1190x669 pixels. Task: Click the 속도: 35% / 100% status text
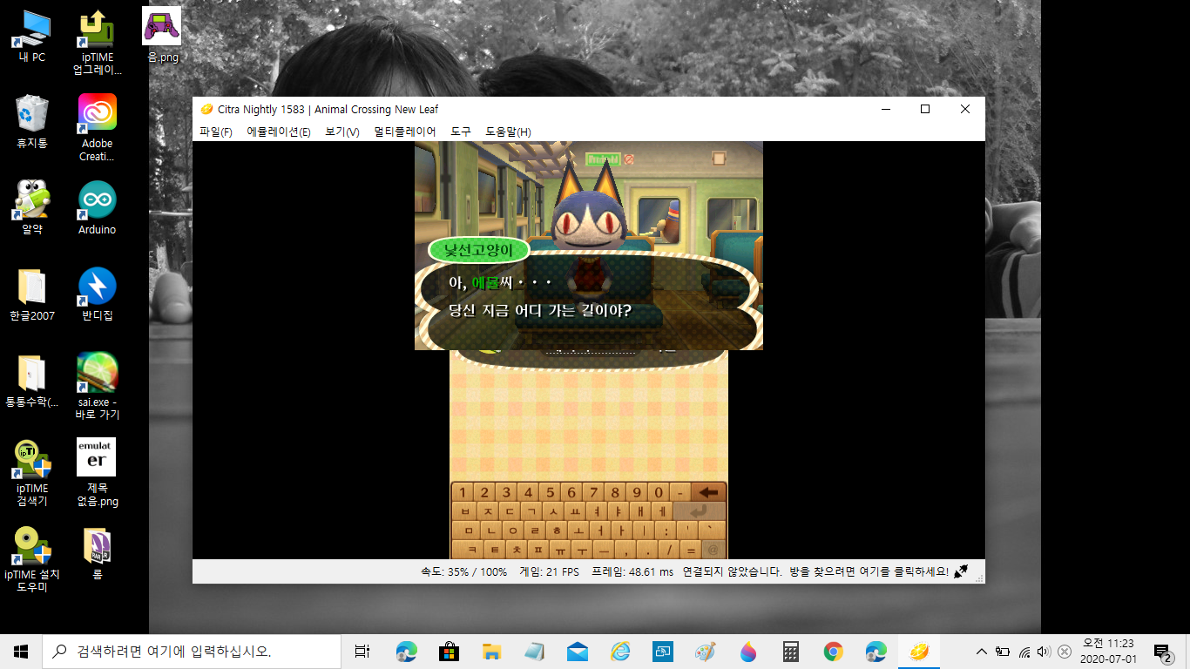click(x=463, y=572)
